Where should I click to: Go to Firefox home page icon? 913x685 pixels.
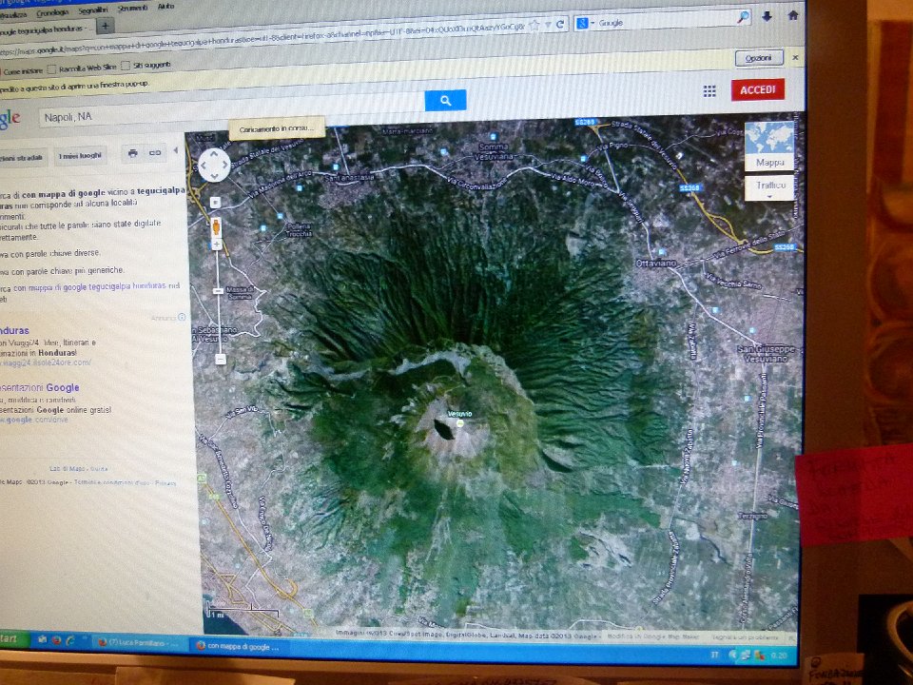click(792, 15)
